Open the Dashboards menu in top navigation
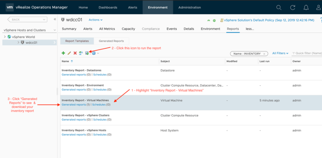 tap(108, 7)
